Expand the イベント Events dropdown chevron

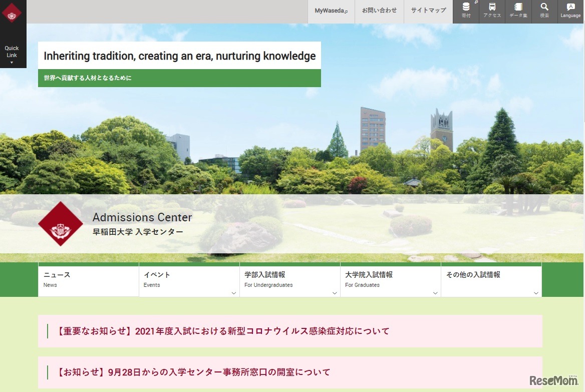234,293
